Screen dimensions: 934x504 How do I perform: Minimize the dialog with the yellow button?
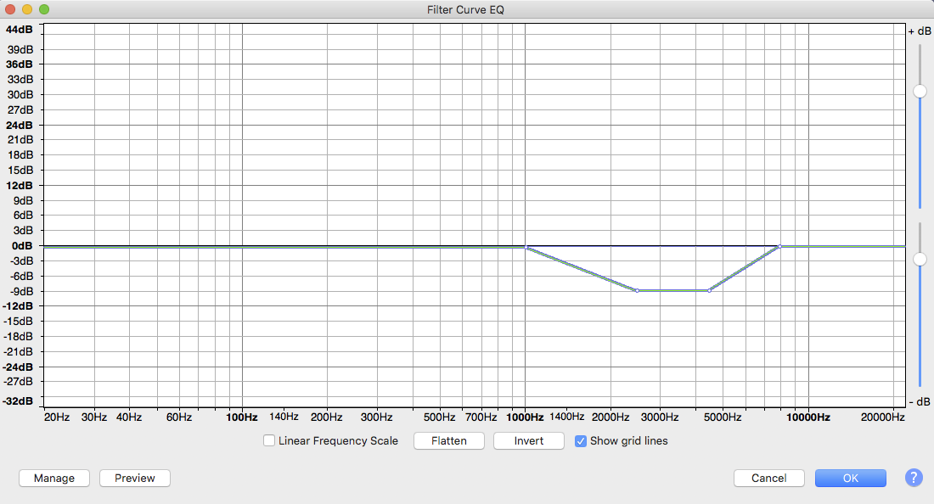tap(27, 9)
